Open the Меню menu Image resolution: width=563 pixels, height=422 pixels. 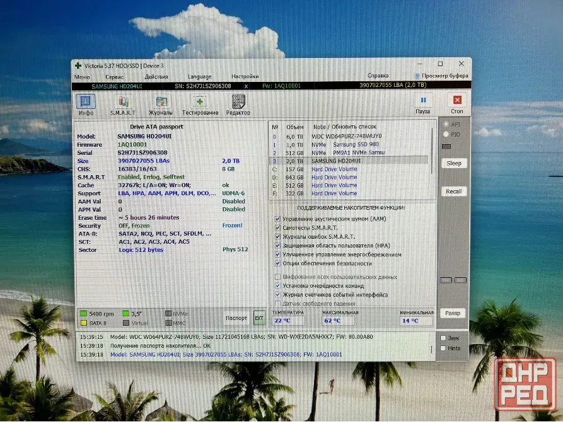pos(82,77)
